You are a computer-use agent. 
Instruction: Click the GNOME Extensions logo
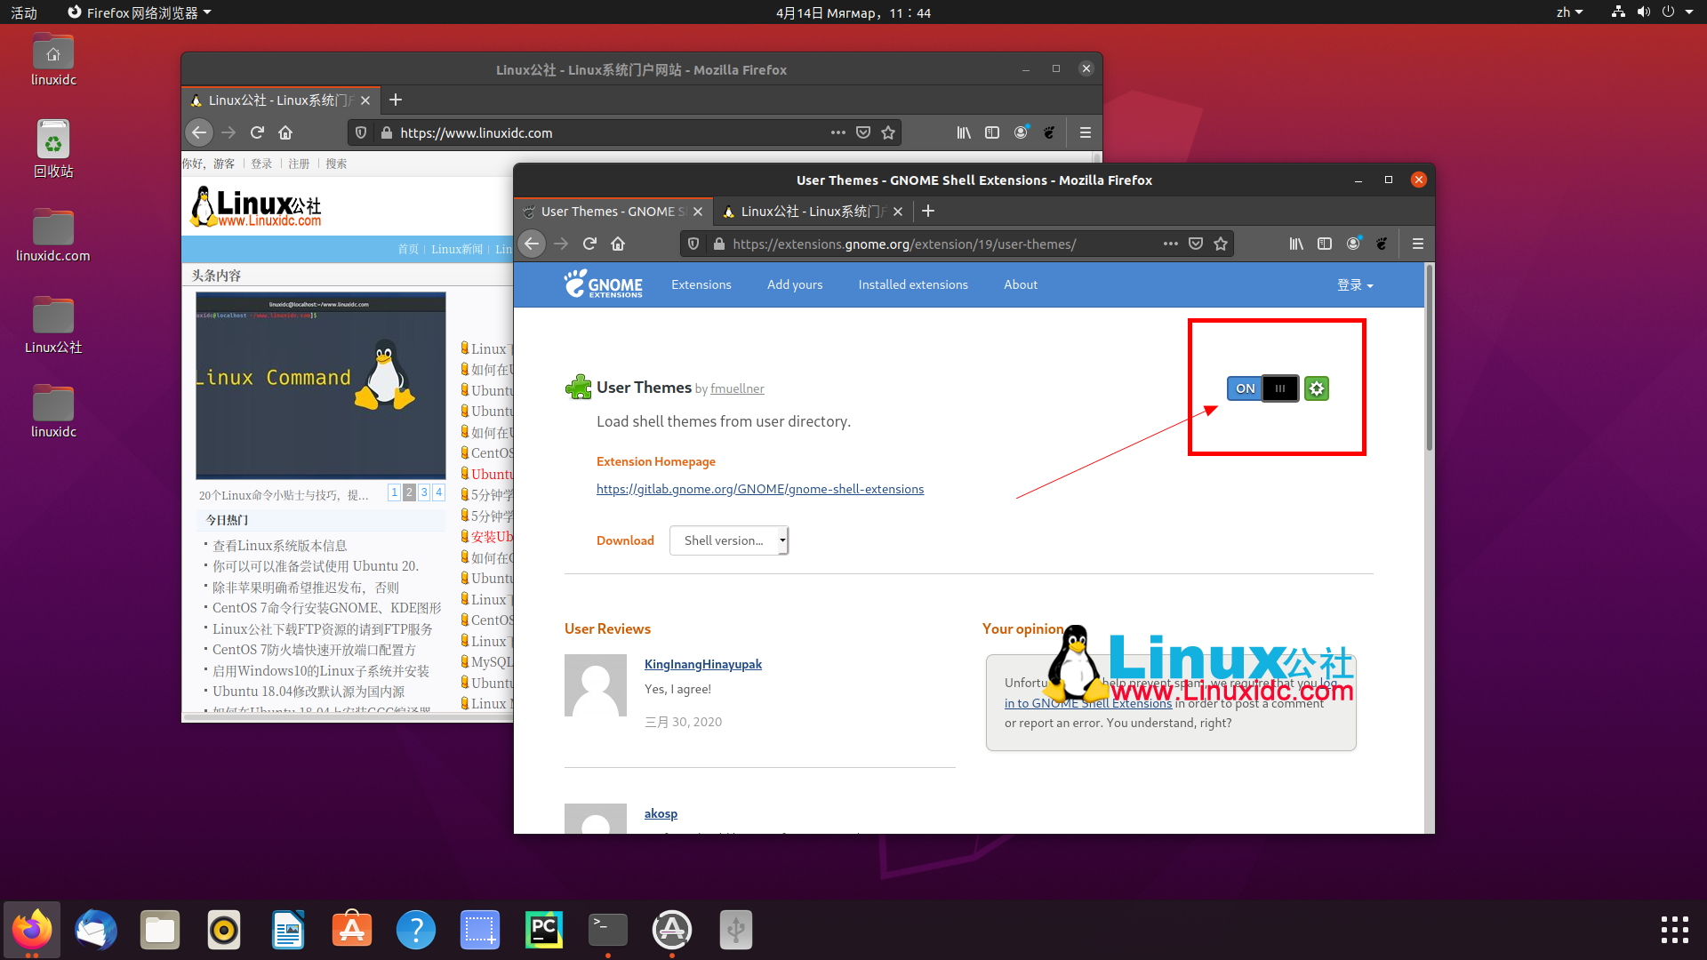click(604, 284)
